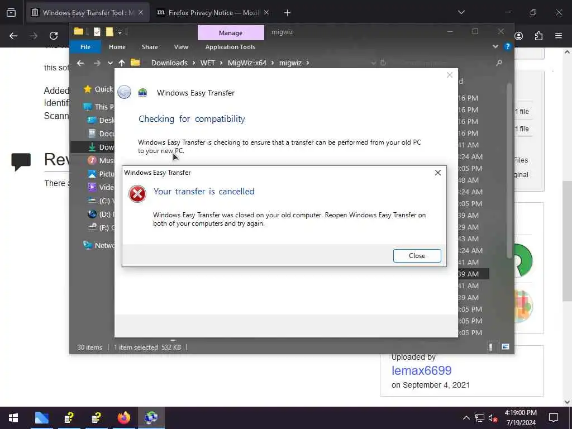The width and height of the screenshot is (572, 429).
Task: Click the network tray icon
Action: (479, 418)
